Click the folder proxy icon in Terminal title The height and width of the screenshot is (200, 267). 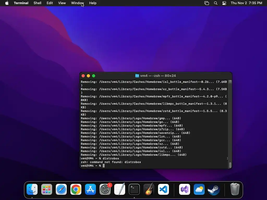click(137, 76)
